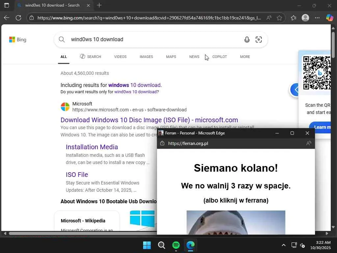Click the QR code image in side panel

317,73
